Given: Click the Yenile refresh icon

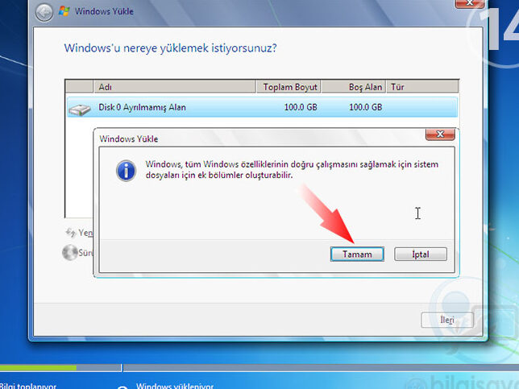Looking at the screenshot, I should coord(70,232).
